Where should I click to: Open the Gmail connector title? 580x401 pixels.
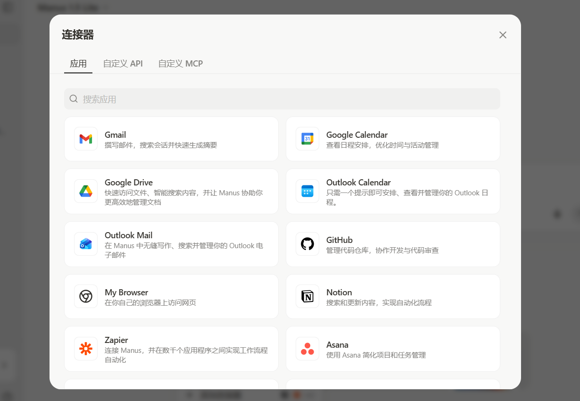(115, 135)
